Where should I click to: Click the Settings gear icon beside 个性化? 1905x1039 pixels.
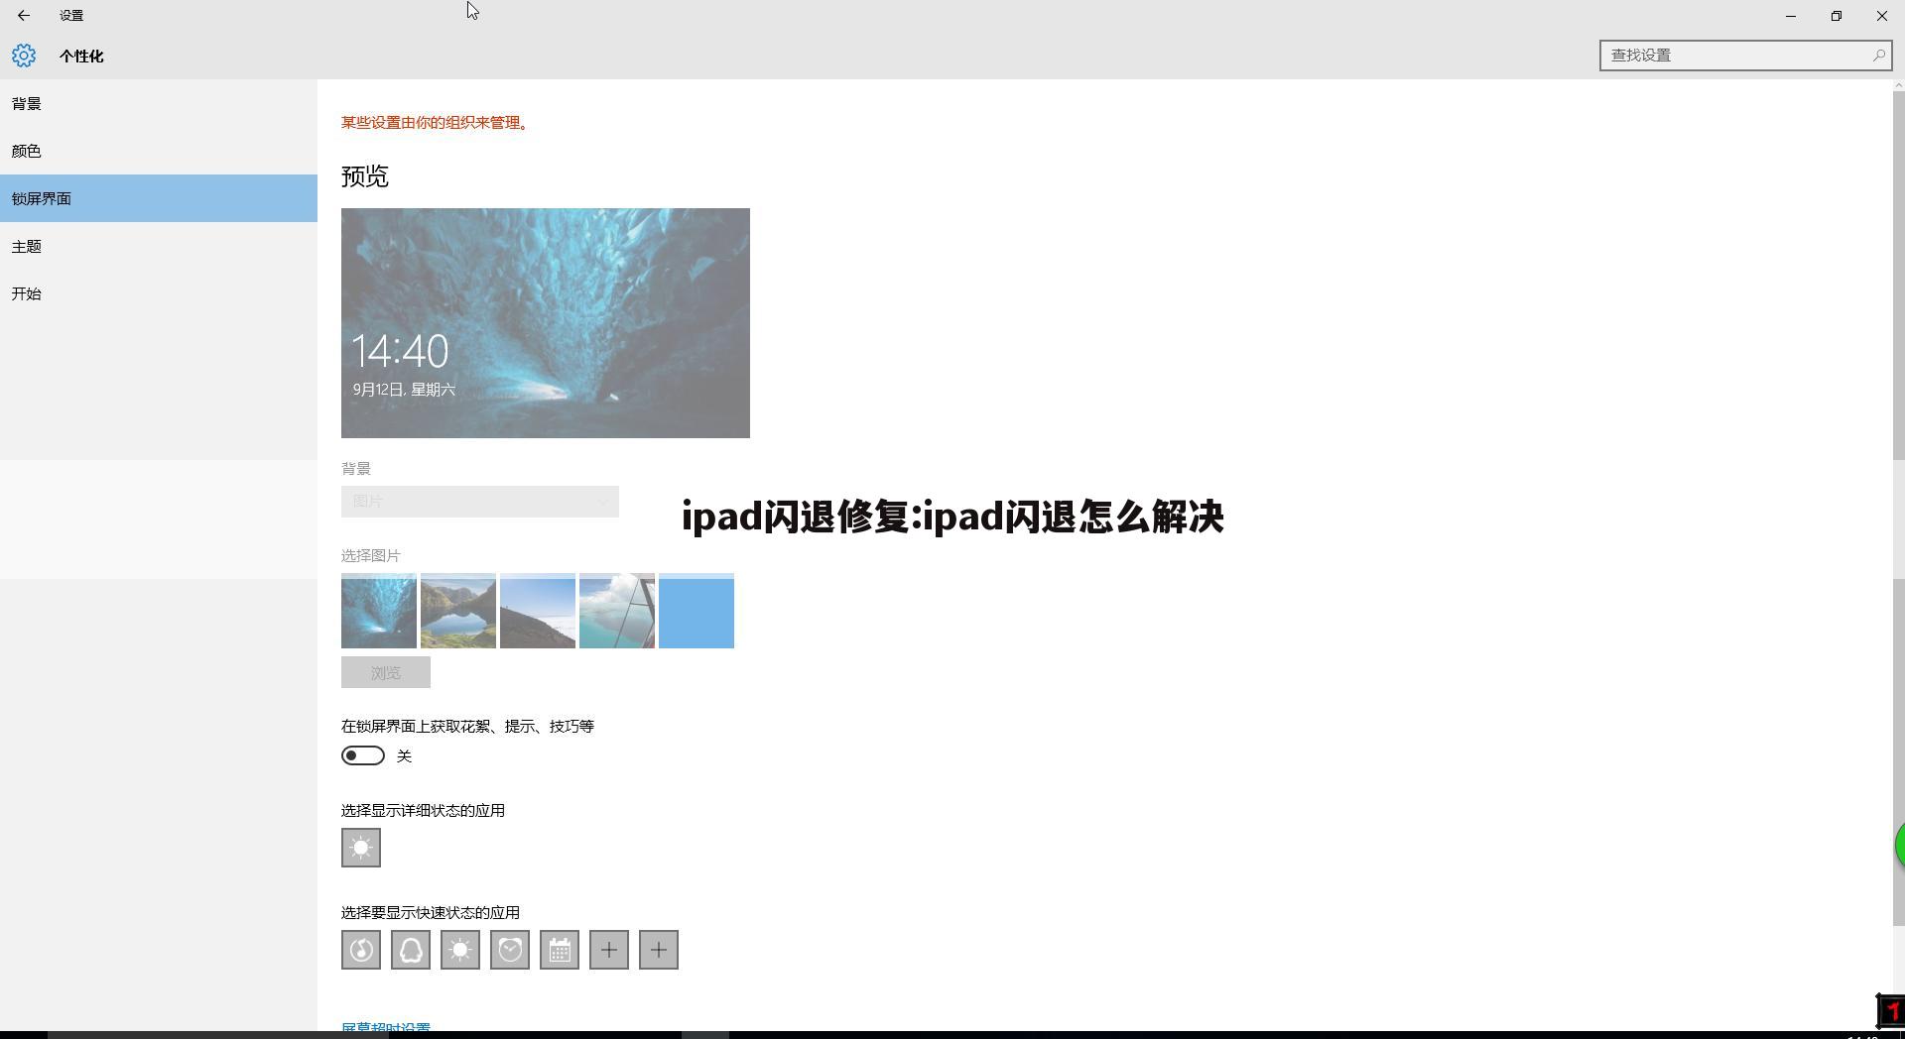click(x=24, y=56)
